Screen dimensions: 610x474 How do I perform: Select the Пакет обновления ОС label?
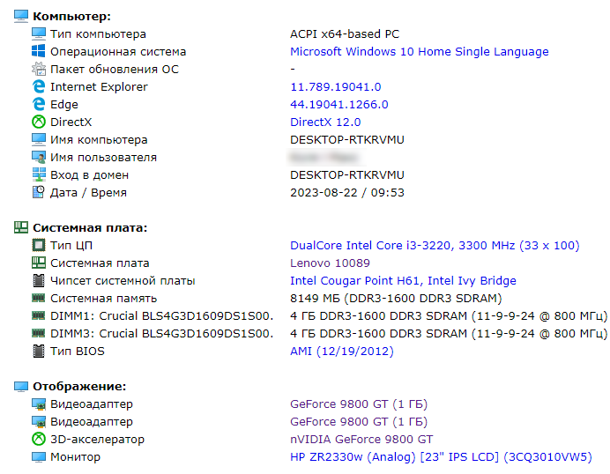click(x=115, y=70)
